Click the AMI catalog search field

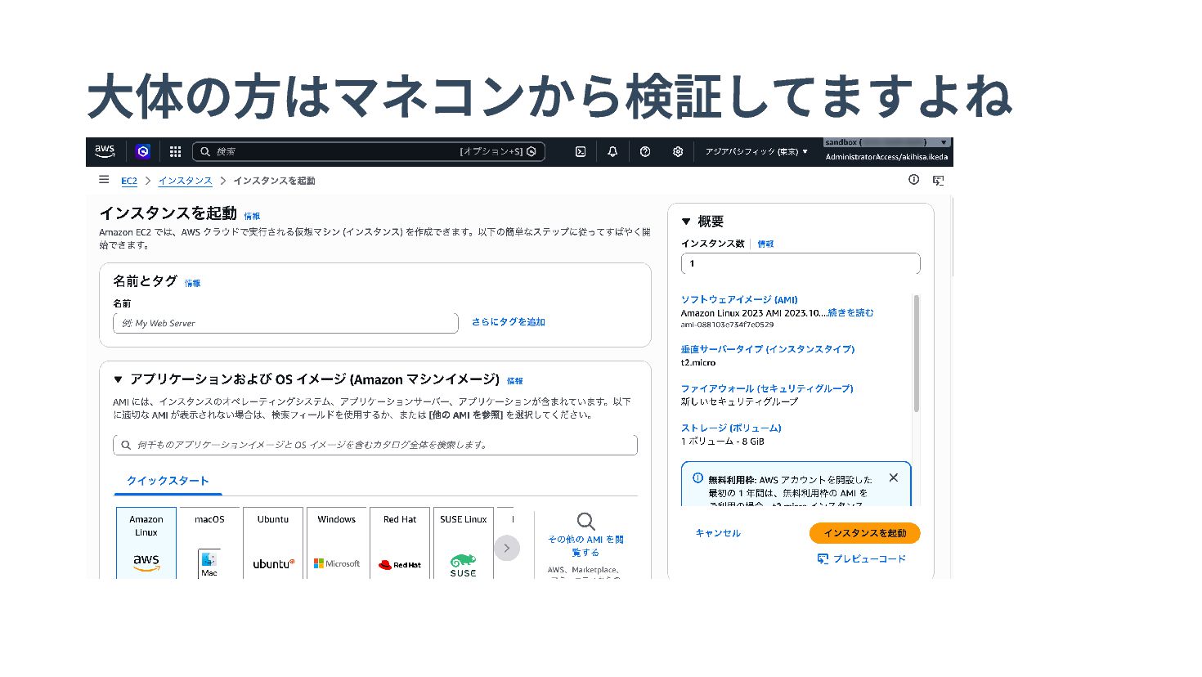(375, 445)
